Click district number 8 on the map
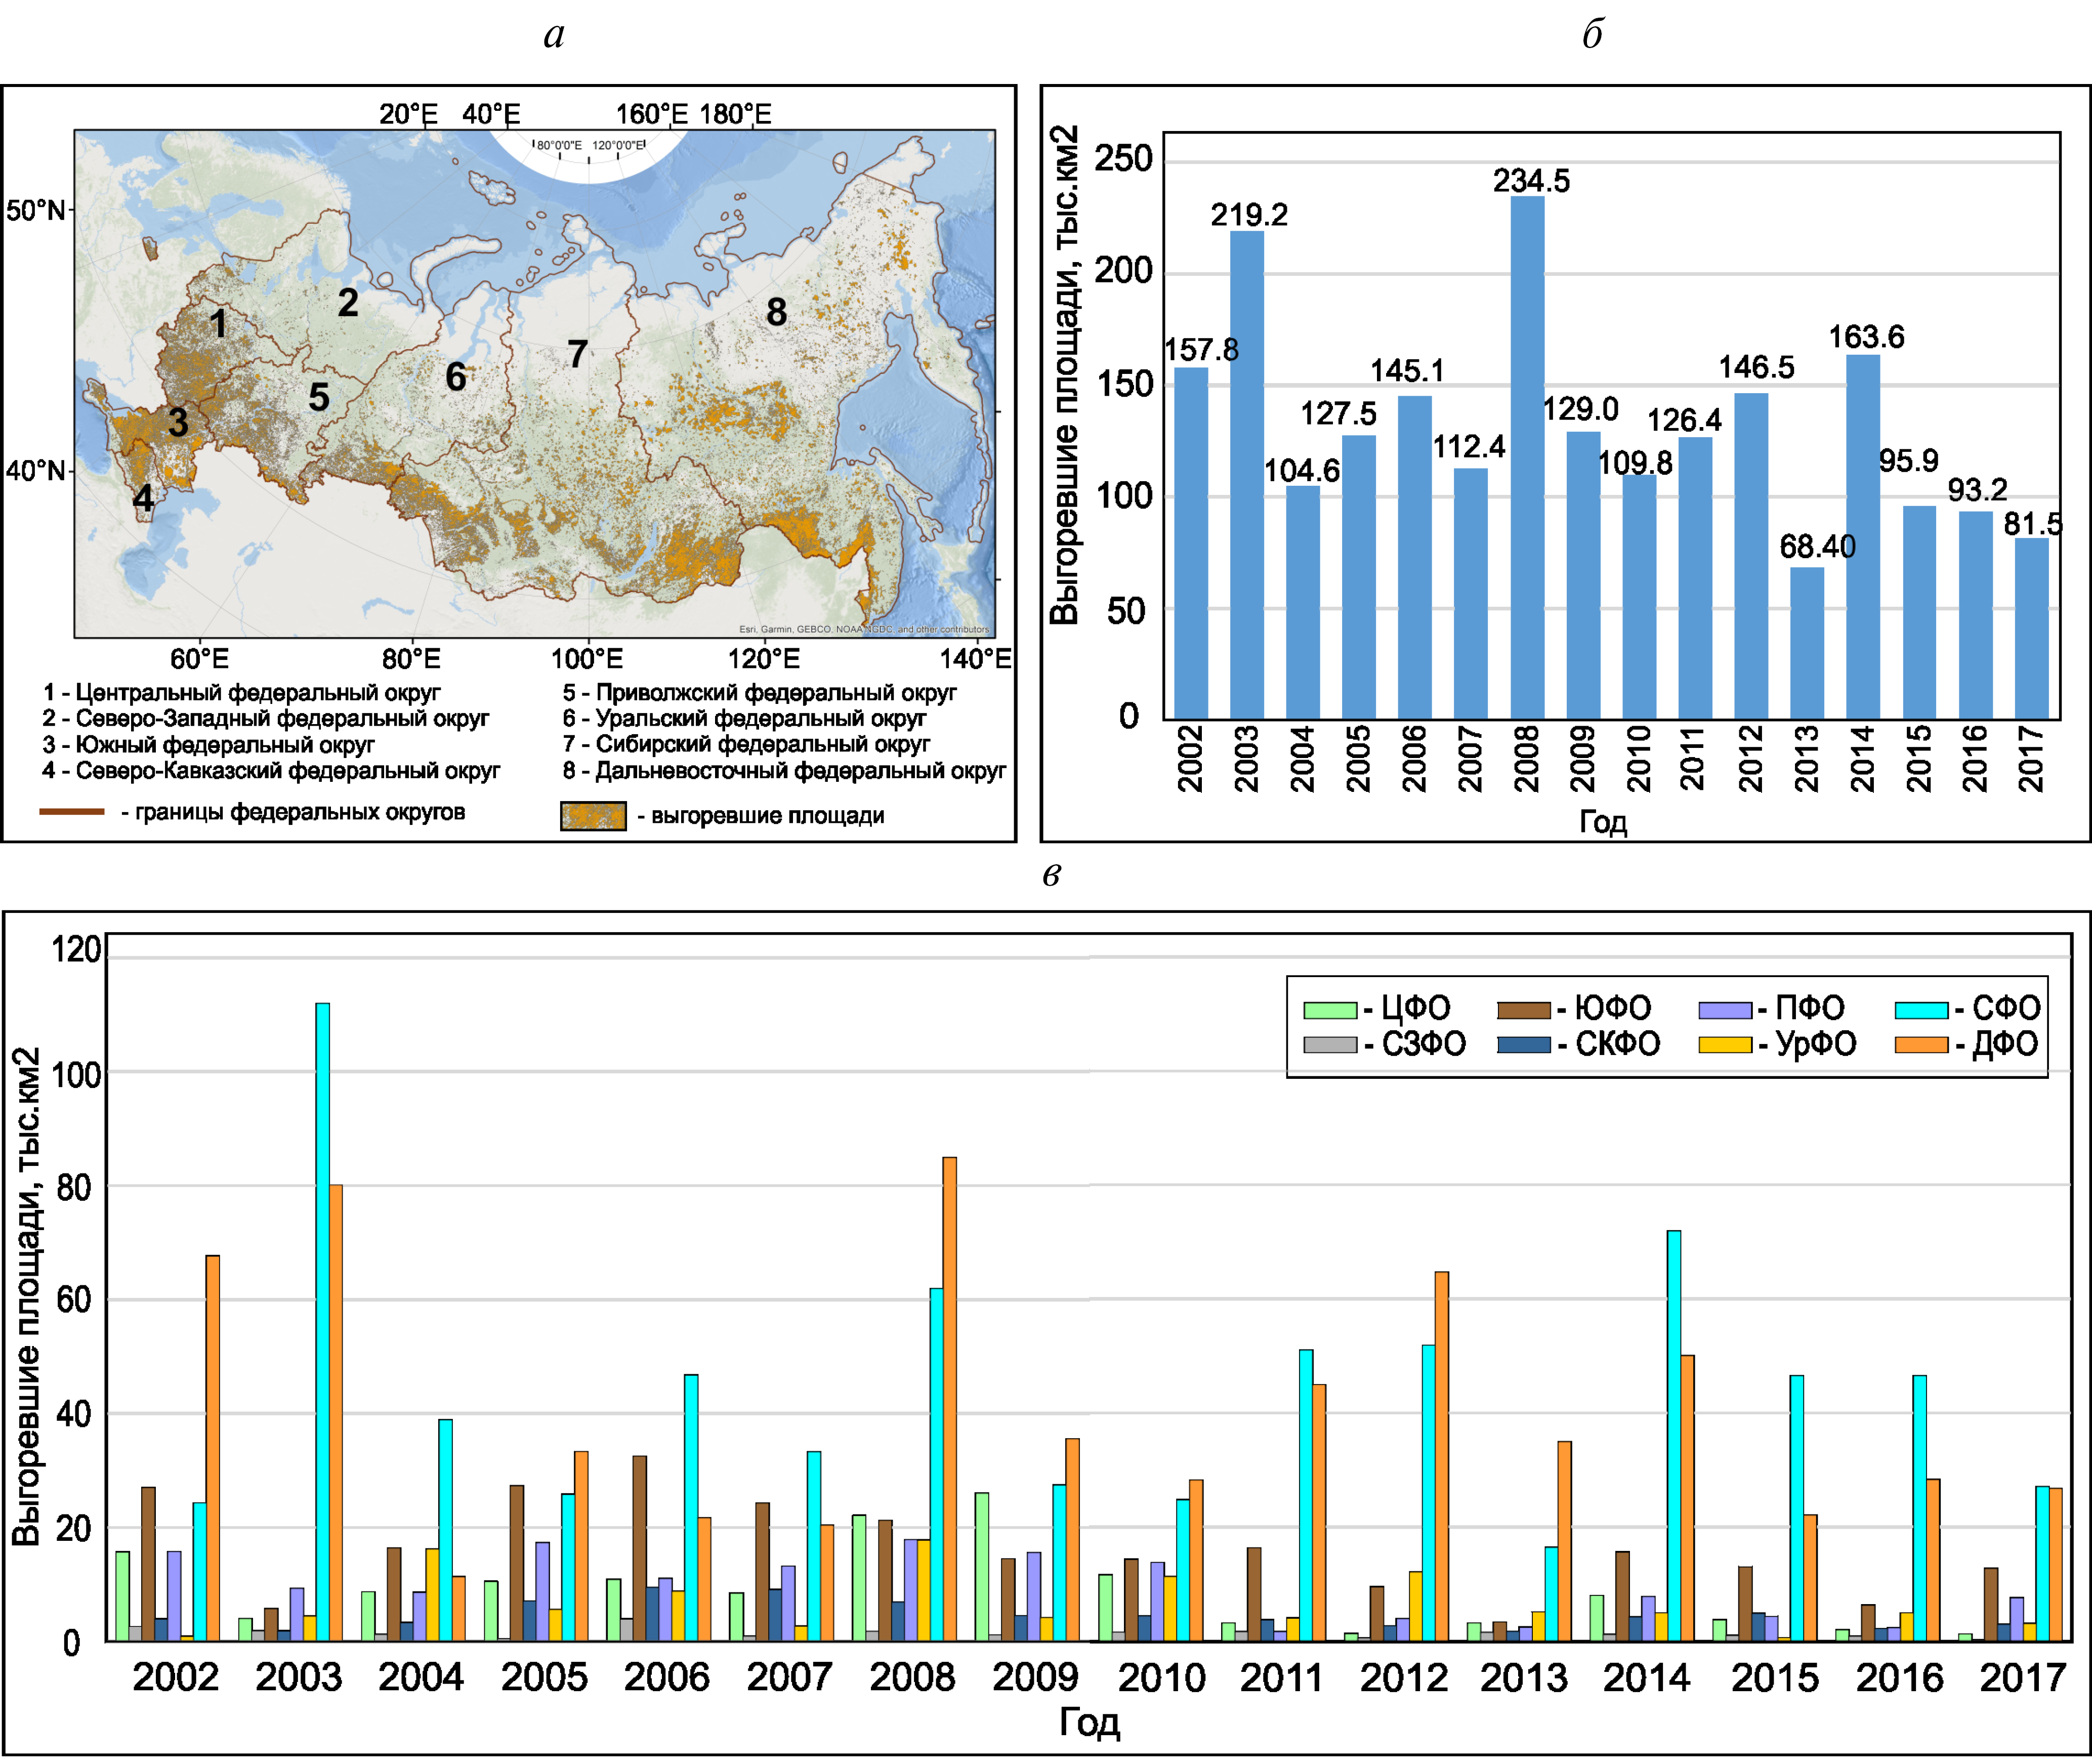This screenshot has width=2092, height=1764. tap(776, 312)
